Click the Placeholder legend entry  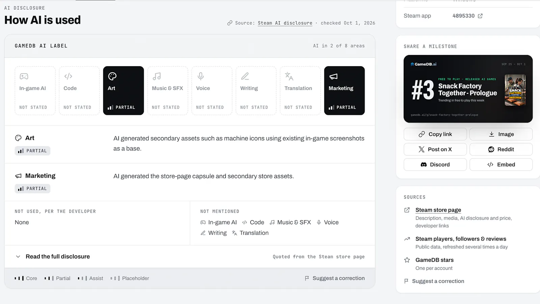coord(130,278)
